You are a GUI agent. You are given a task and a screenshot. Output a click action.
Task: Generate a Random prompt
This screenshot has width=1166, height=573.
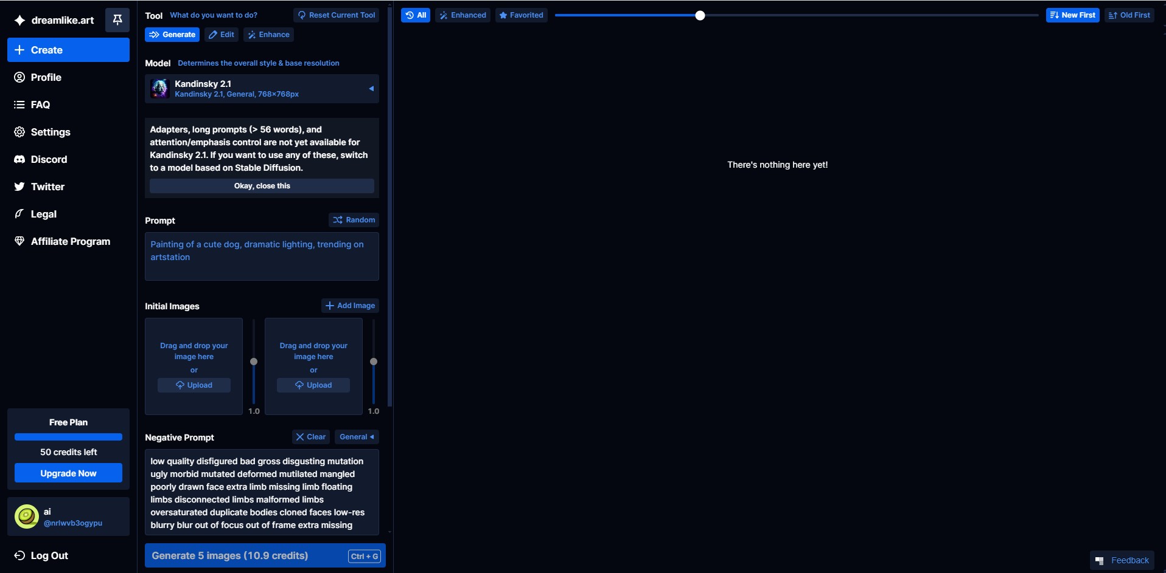[x=354, y=220]
